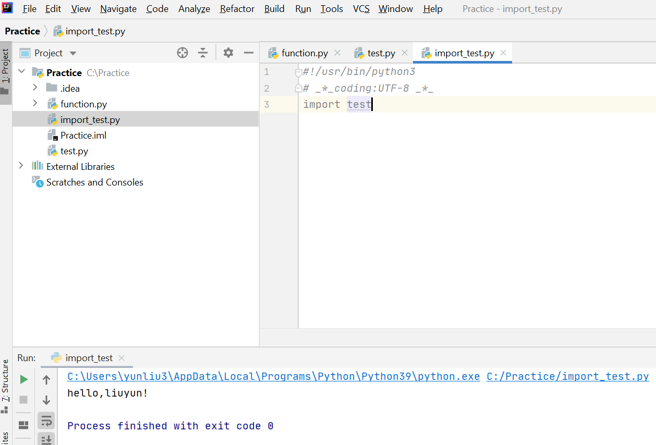Viewport: 656px width, 445px height.
Task: Close the test.py editor tab
Action: pyautogui.click(x=405, y=53)
